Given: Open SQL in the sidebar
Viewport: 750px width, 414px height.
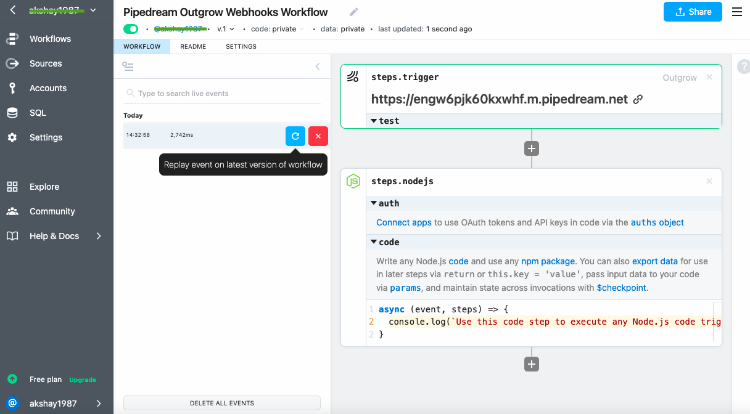Looking at the screenshot, I should coord(38,113).
